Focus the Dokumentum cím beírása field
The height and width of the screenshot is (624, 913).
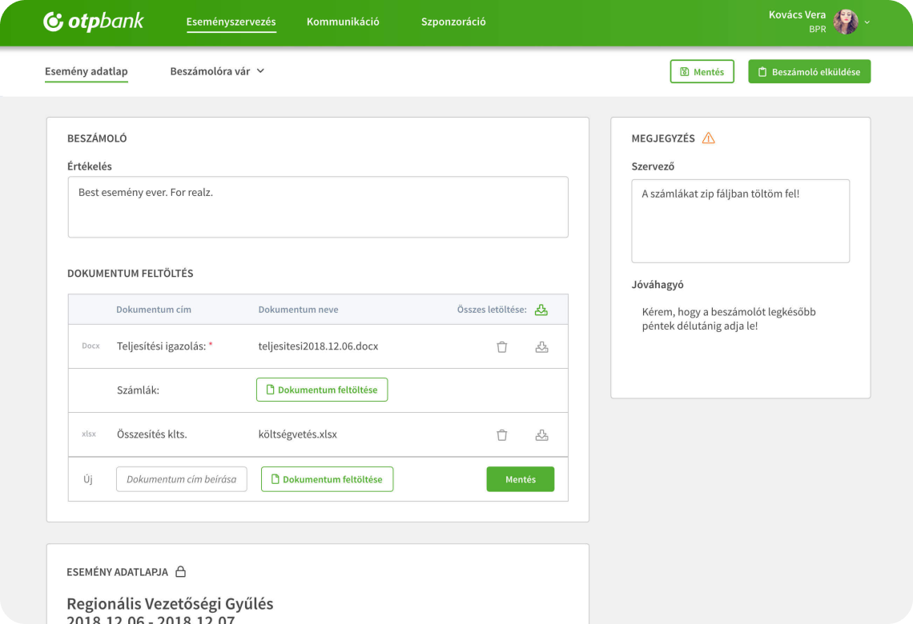pos(182,479)
